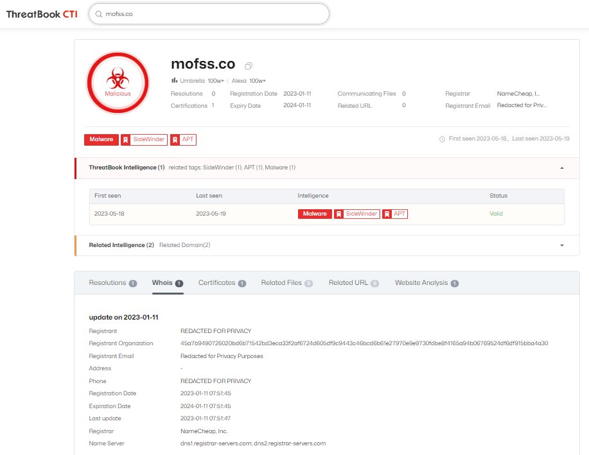The image size is (589, 455).
Task: Click the Valid status in the table
Action: 496,214
